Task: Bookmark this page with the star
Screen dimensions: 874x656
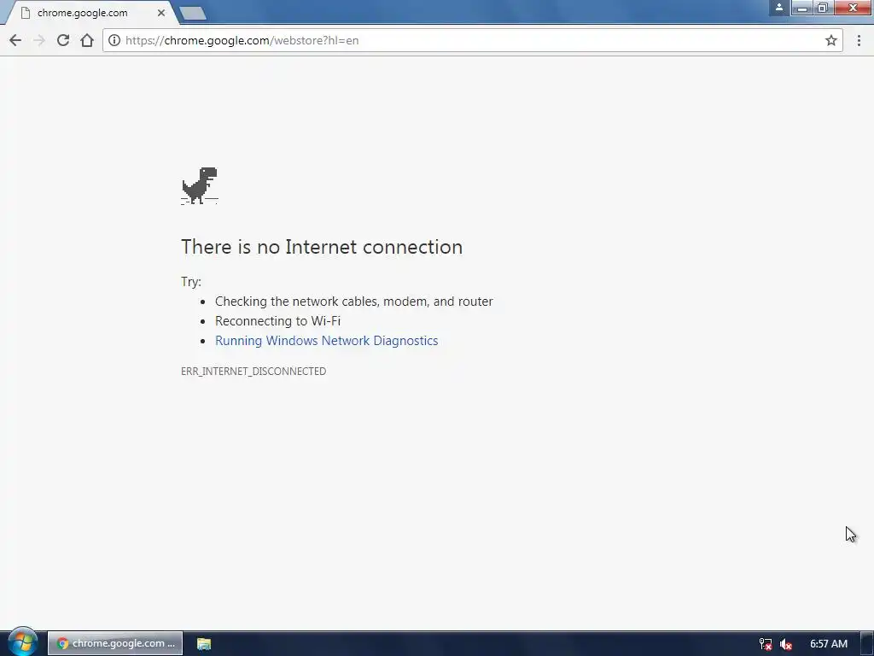Action: [831, 40]
